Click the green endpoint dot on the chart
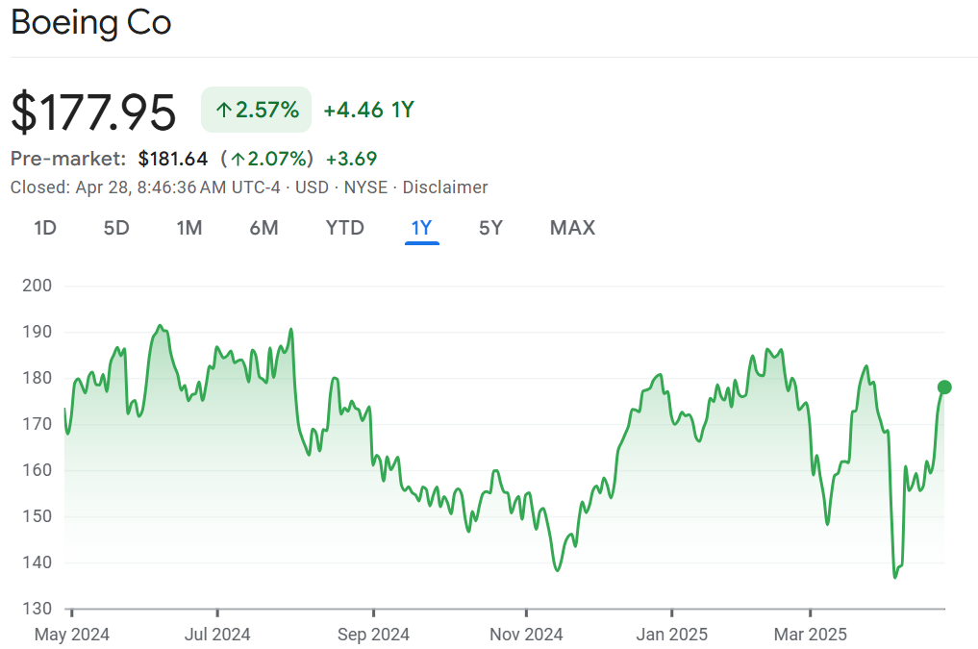978x649 pixels. pos(944,387)
